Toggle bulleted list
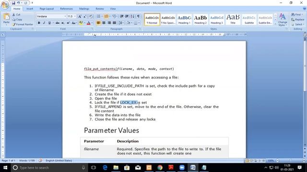This screenshot has width=307, height=172. pos(98,16)
